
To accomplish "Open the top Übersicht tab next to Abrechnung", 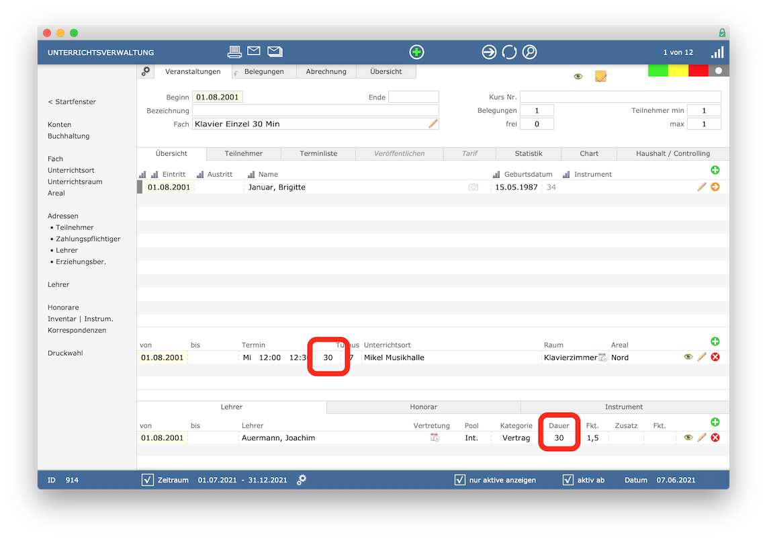I will coord(386,71).
